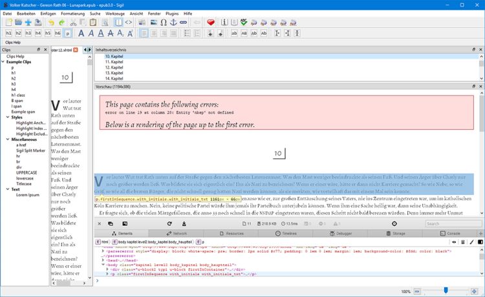Screen dimensions: 485x297
Task: Expand the body element node in inspector
Action: tap(103, 265)
